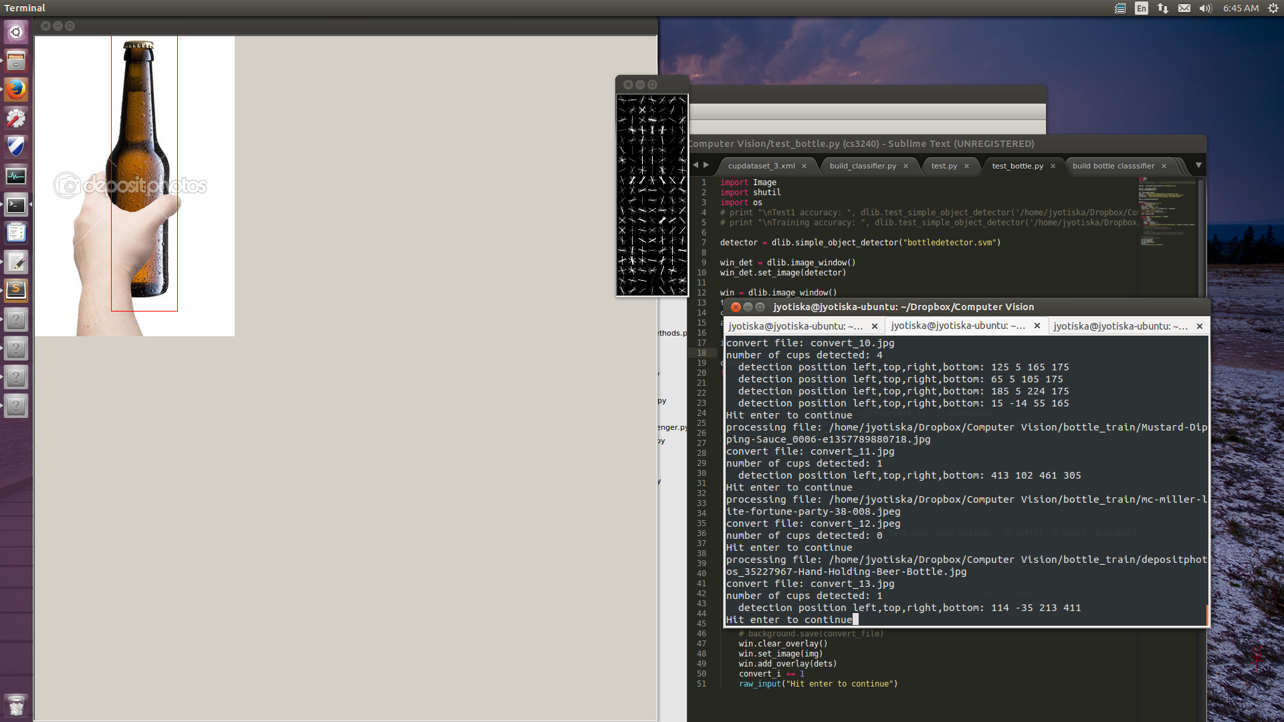Open the session gear menu
Viewport: 1284px width, 722px height.
coord(1273,8)
